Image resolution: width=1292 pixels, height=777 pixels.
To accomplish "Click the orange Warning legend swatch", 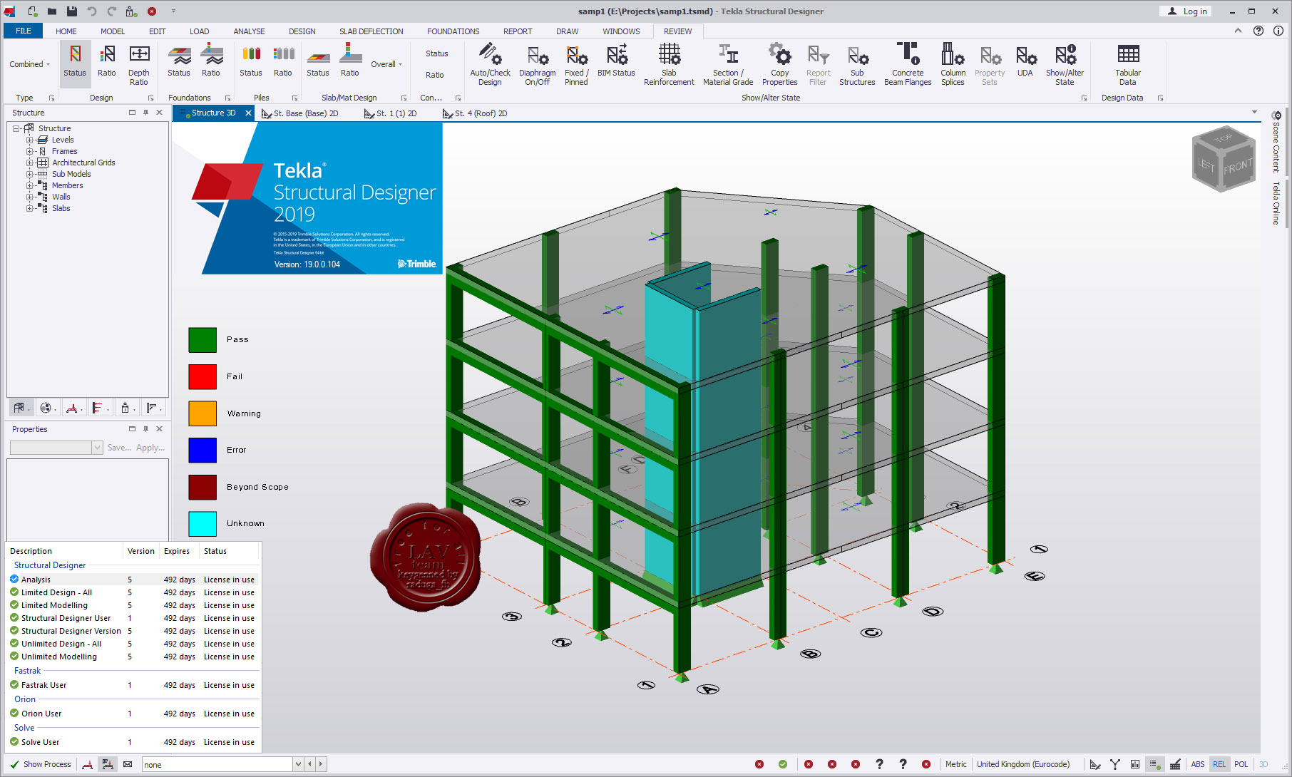I will tap(202, 413).
